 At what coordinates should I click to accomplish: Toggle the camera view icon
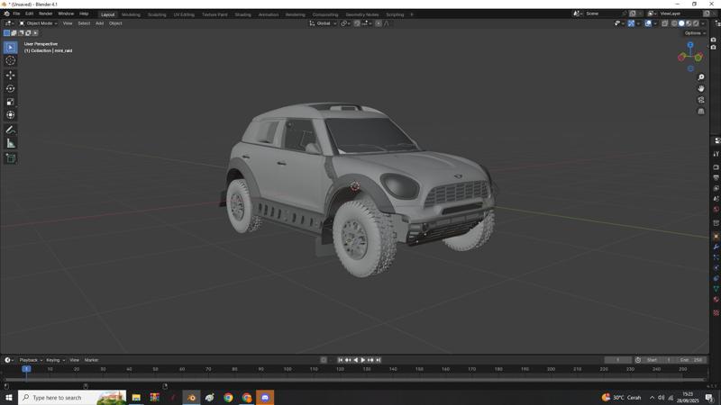[x=701, y=100]
